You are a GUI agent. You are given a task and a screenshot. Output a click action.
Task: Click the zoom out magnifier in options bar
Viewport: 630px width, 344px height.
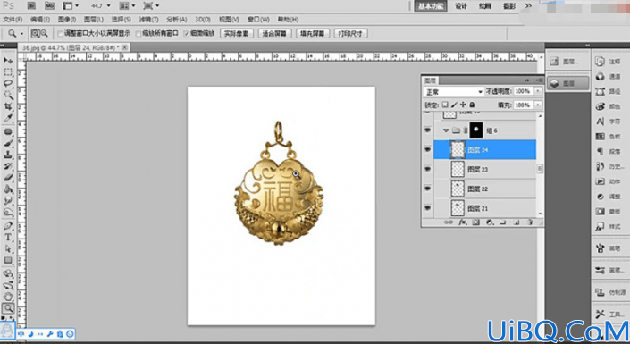click(44, 34)
